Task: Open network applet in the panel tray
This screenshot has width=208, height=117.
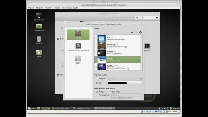Action: click(x=162, y=109)
